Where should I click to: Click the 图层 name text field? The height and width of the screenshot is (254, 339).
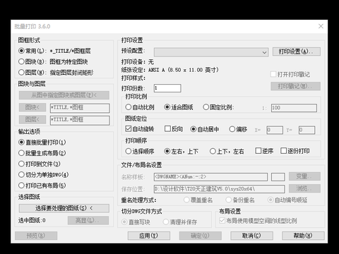tap(80, 120)
